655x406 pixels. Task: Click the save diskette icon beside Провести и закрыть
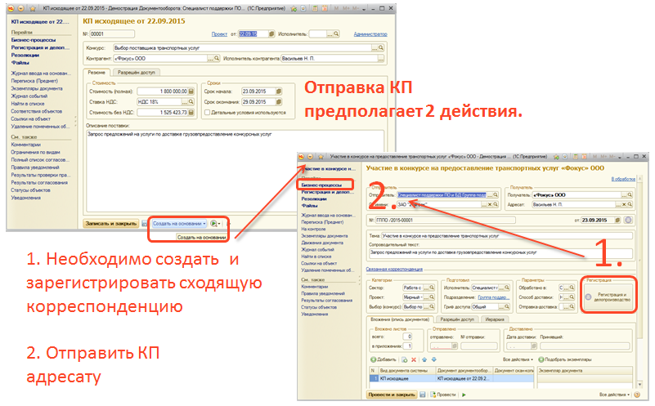coord(421,394)
